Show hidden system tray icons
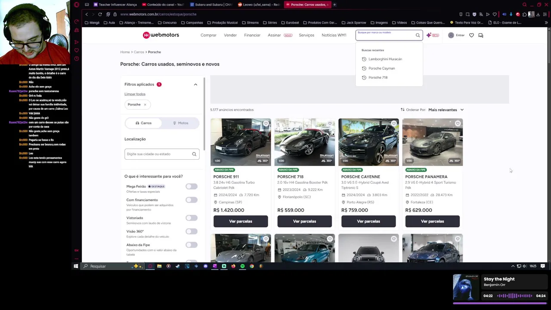Screen dimensions: 551x310 tap(513, 266)
